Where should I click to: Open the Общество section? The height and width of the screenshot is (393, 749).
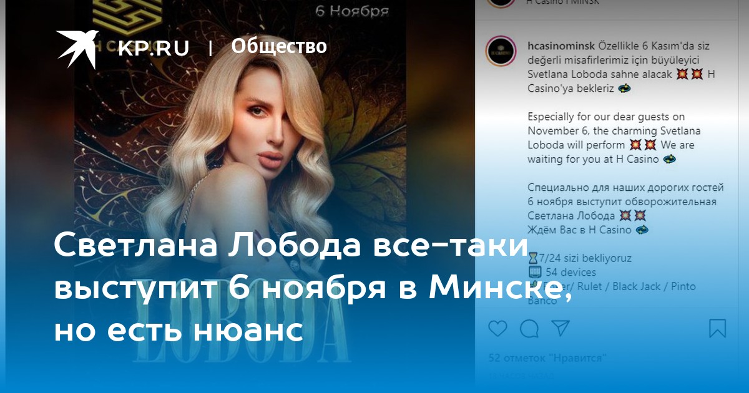(x=279, y=47)
